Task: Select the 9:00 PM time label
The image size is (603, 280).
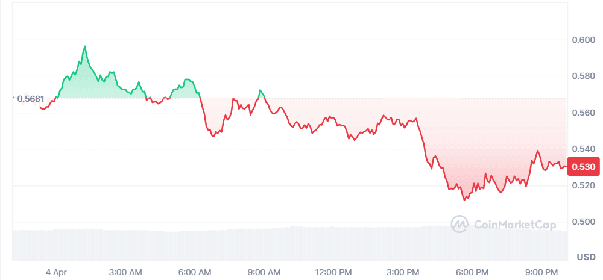Action: [x=541, y=272]
